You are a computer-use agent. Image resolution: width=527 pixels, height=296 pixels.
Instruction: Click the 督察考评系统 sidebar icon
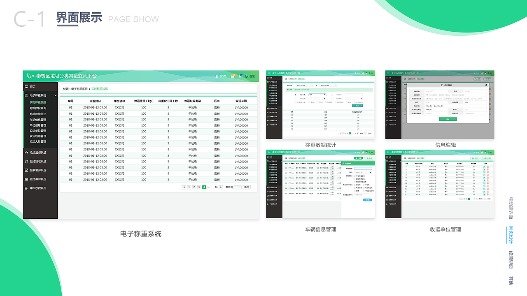tap(26, 170)
